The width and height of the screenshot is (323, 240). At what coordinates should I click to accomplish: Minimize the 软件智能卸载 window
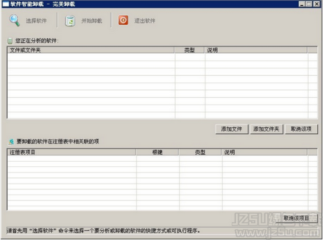pyautogui.click(x=302, y=4)
